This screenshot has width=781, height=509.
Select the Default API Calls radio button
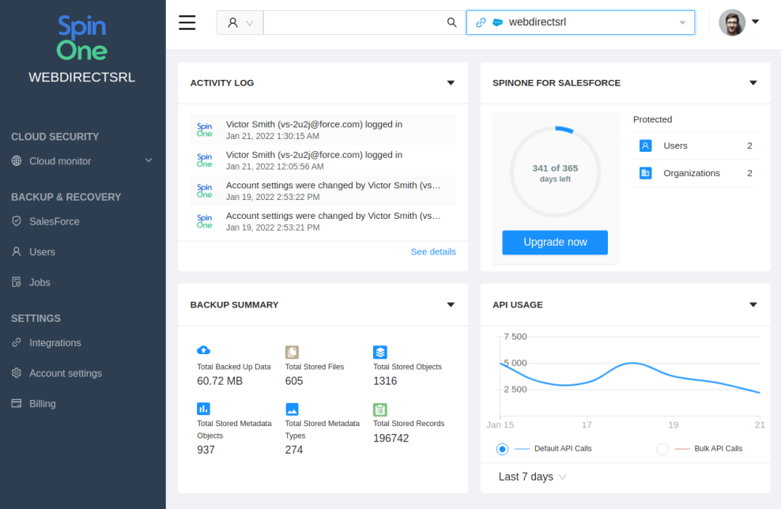coord(502,449)
